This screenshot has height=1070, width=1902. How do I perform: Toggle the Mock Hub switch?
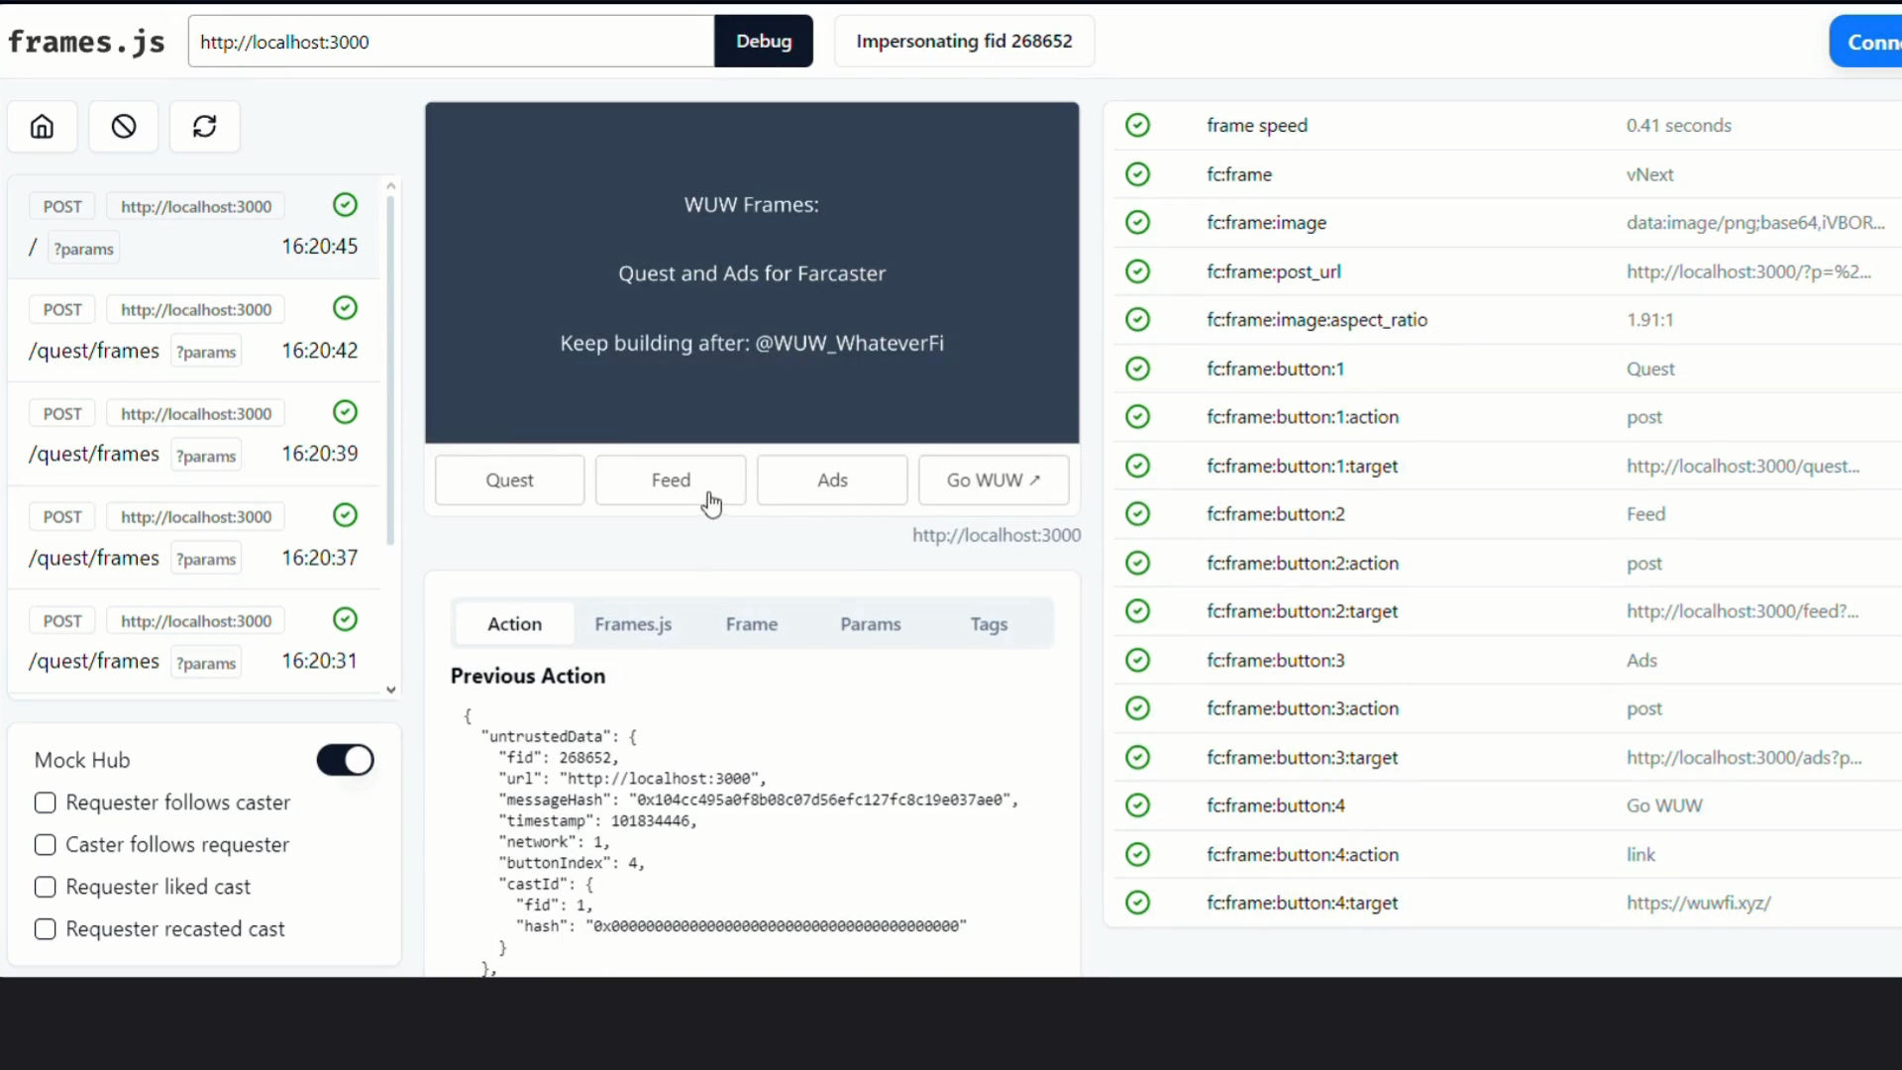(345, 760)
